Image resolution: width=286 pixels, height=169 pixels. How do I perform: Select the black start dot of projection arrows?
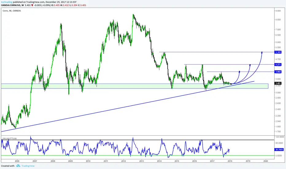tap(231, 84)
